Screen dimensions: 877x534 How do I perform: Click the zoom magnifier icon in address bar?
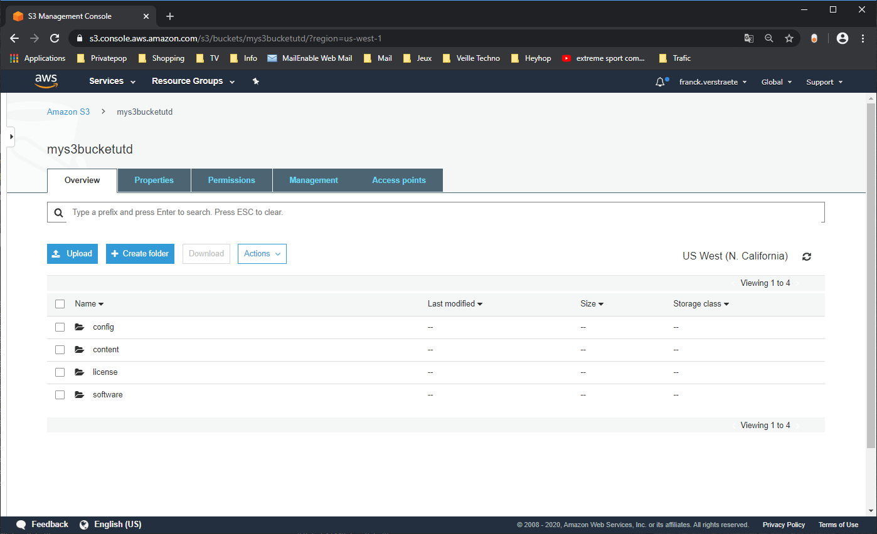769,38
